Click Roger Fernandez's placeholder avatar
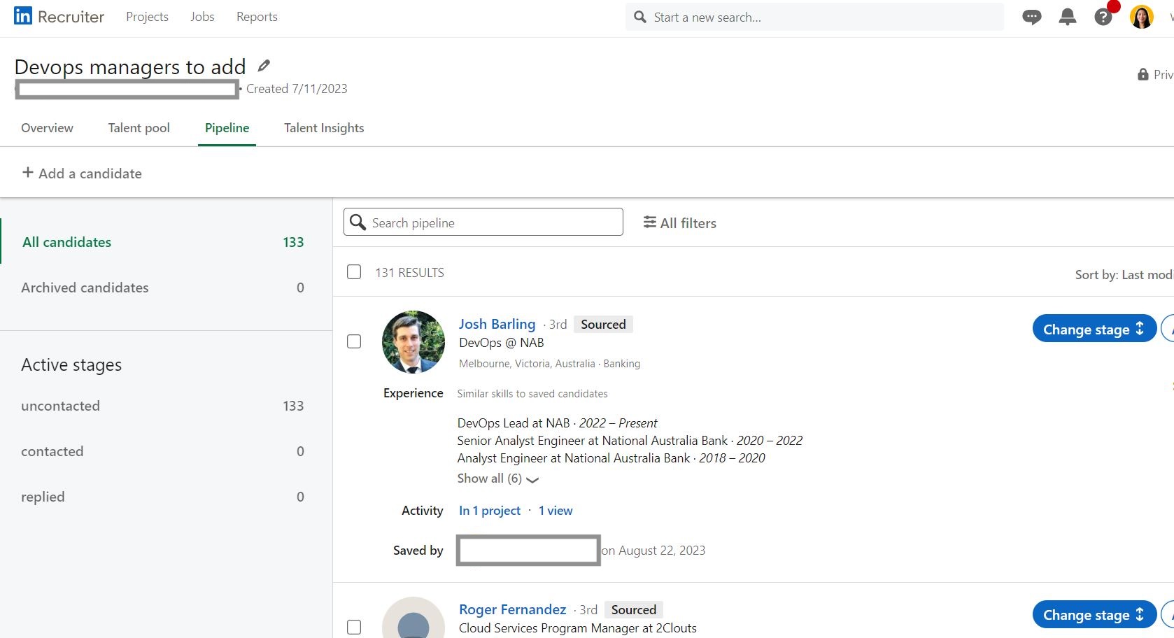Image resolution: width=1174 pixels, height=638 pixels. (x=413, y=618)
